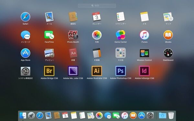Launch App Store from Launchpad
The image size is (194, 121).
coord(25,53)
